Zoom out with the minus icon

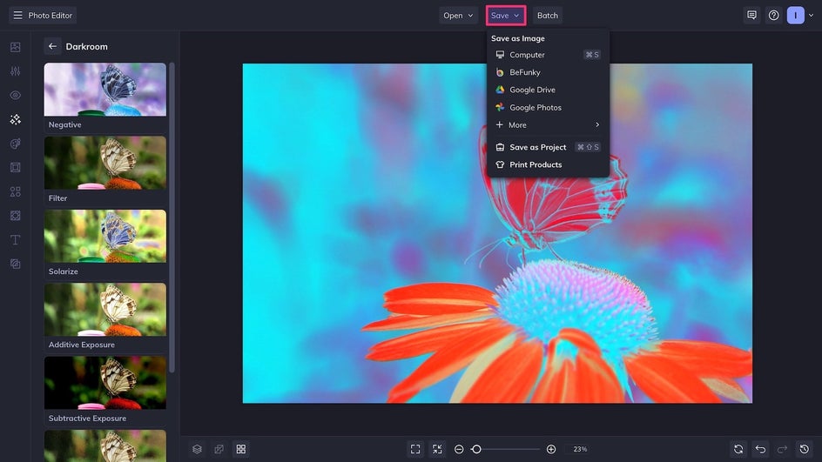point(459,449)
